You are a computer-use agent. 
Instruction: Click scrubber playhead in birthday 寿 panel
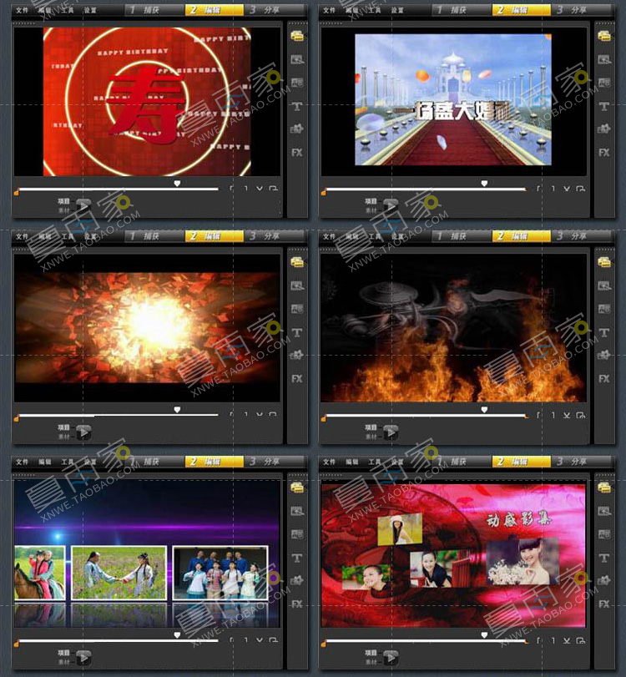click(x=177, y=184)
